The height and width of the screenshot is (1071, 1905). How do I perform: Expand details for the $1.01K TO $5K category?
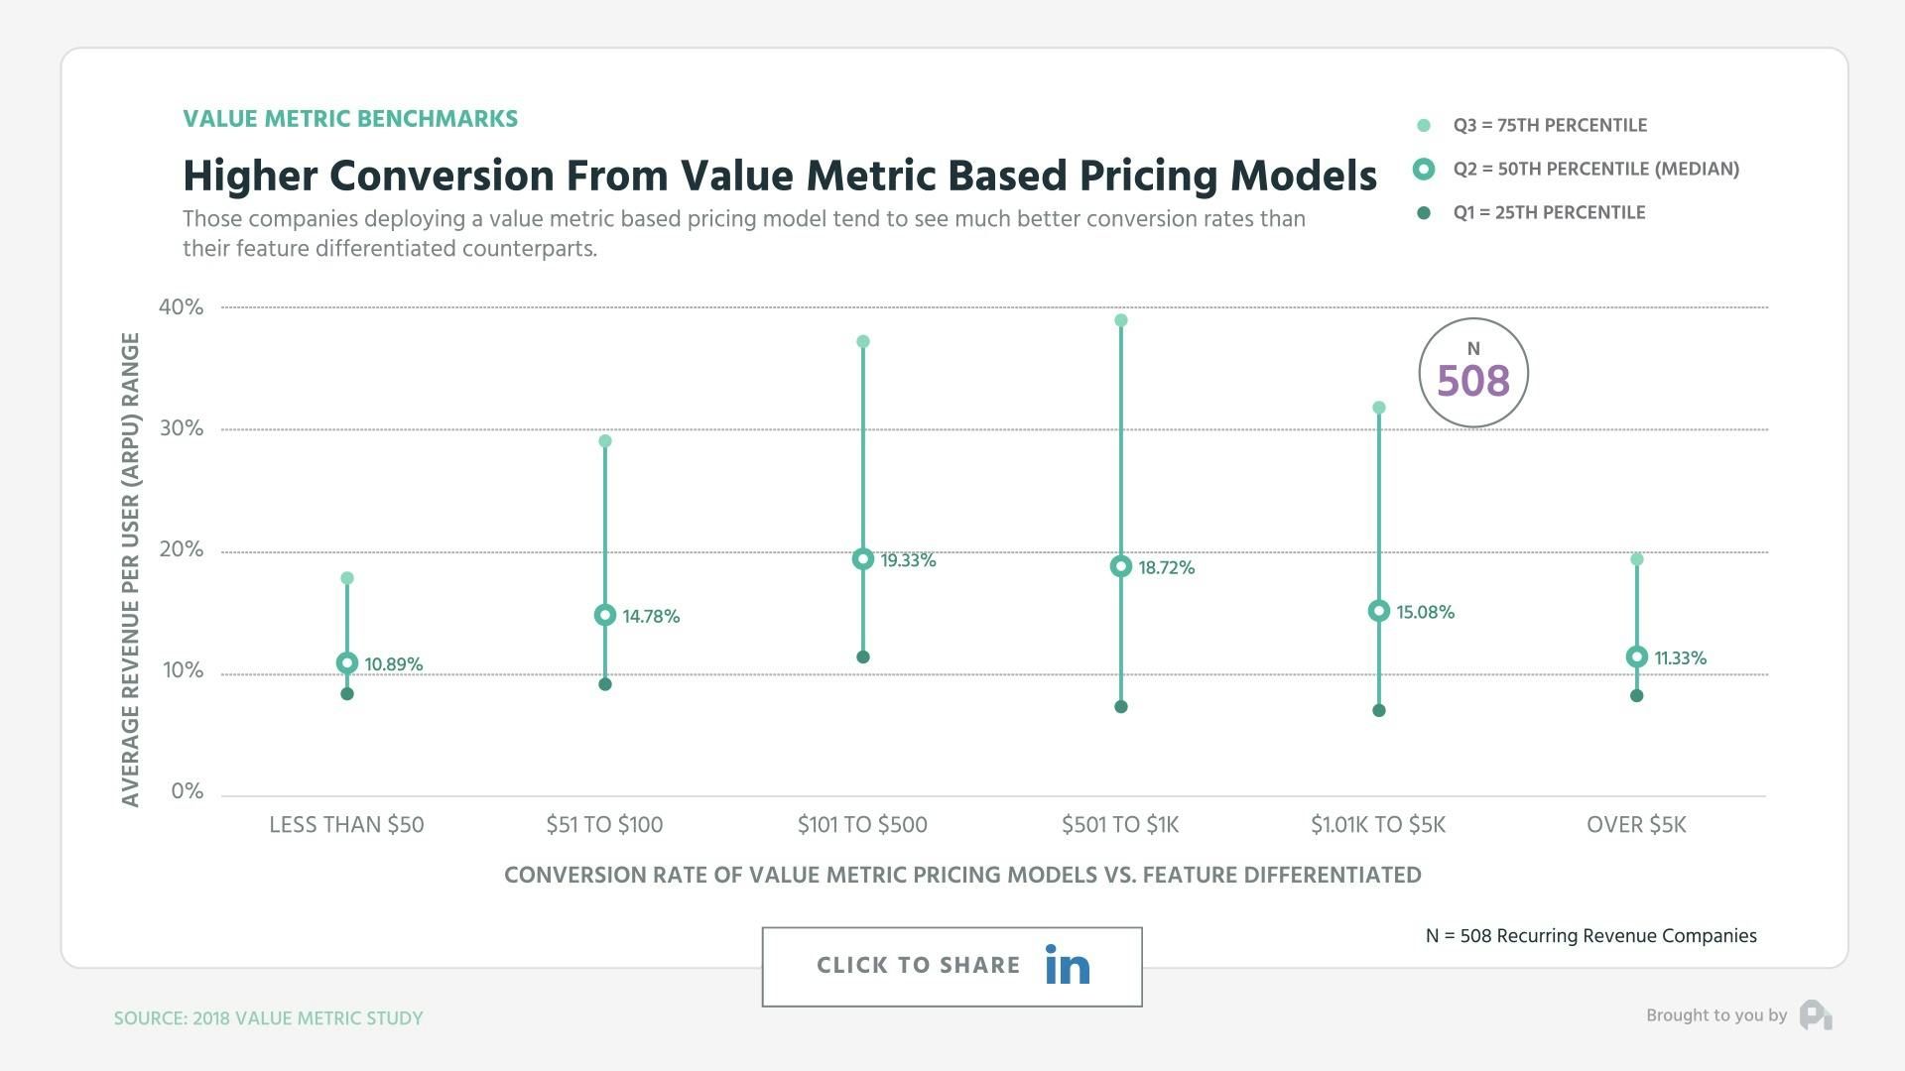pyautogui.click(x=1378, y=824)
